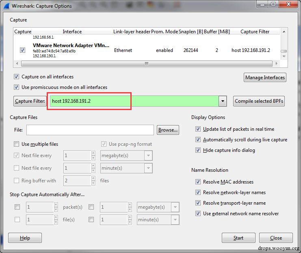Click the Start capture button
This screenshot has height=253, width=301.
pos(238,238)
